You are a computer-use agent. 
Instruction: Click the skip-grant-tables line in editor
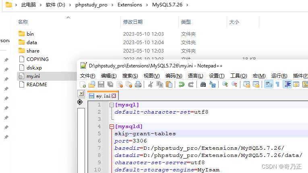145,134
